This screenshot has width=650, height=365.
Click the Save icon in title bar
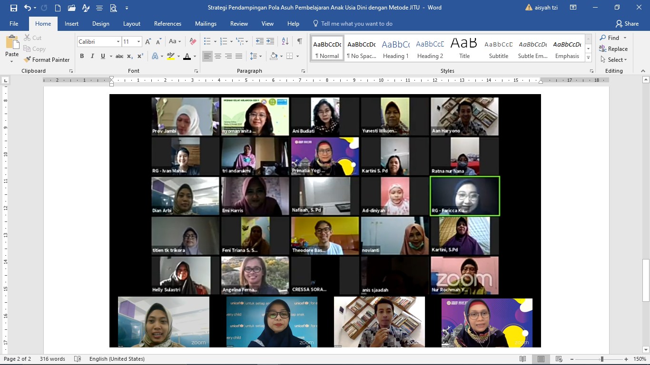13,8
